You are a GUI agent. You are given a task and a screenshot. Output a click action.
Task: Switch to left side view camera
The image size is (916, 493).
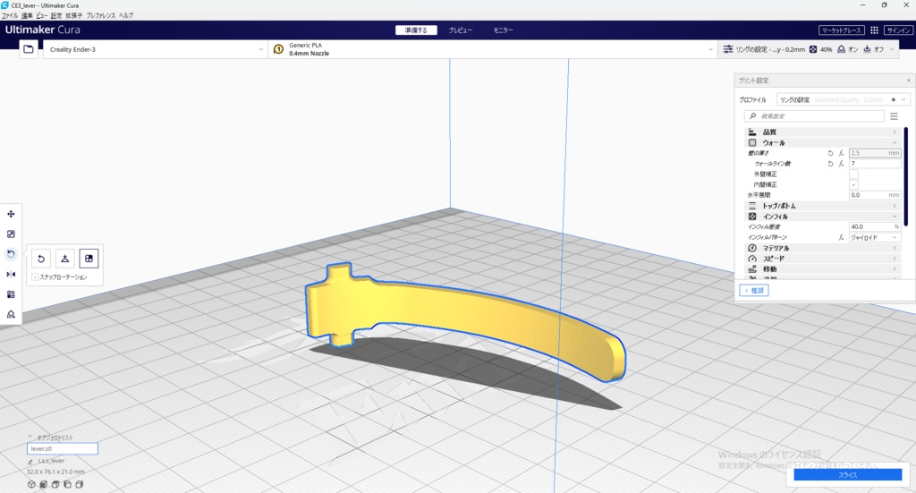click(x=67, y=484)
